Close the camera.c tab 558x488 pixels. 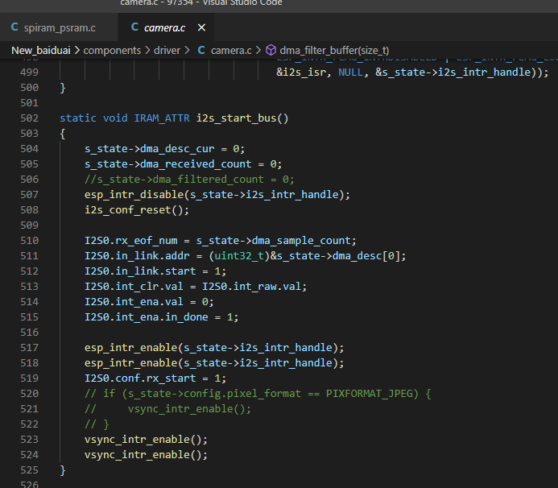click(x=201, y=27)
